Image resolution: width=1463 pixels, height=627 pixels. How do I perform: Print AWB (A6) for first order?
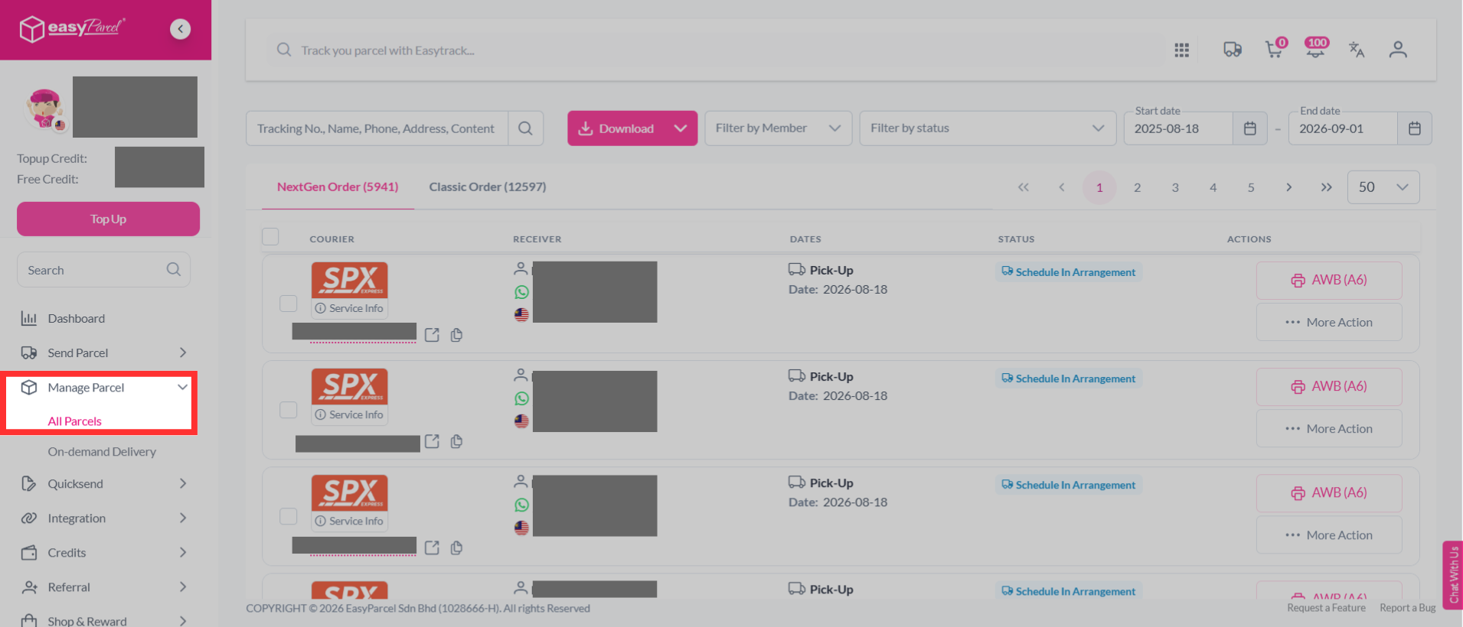pyautogui.click(x=1329, y=280)
